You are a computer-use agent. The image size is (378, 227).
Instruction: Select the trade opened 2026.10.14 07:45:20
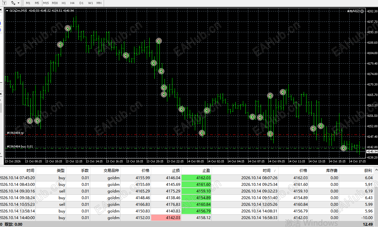pyautogui.click(x=187, y=178)
